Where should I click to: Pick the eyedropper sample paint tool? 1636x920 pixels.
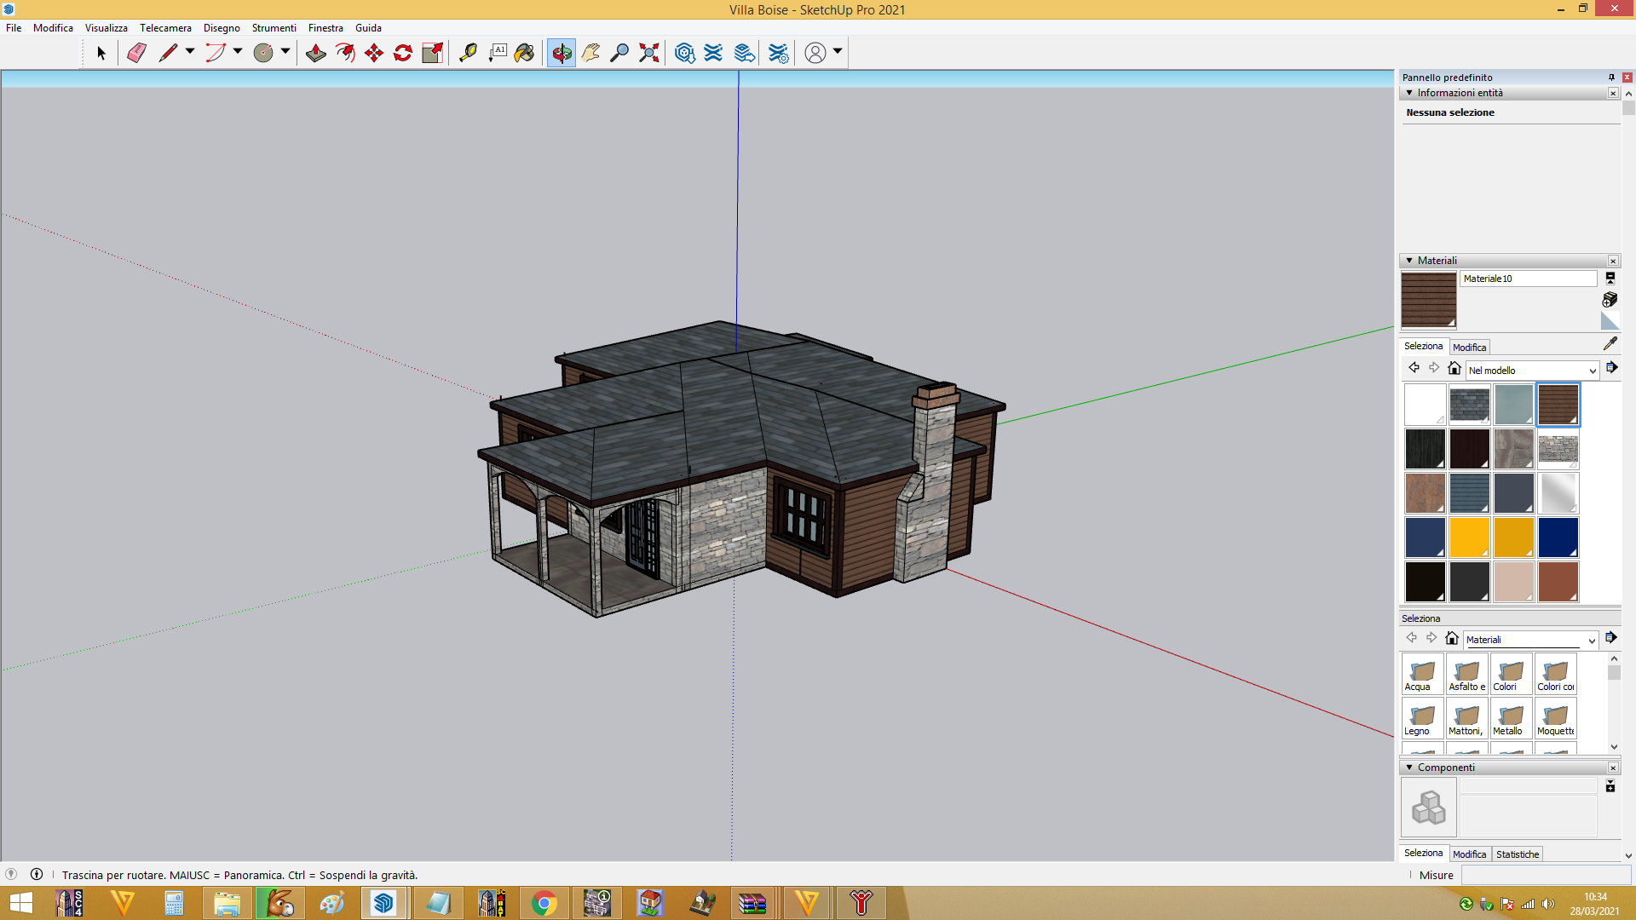(1610, 344)
